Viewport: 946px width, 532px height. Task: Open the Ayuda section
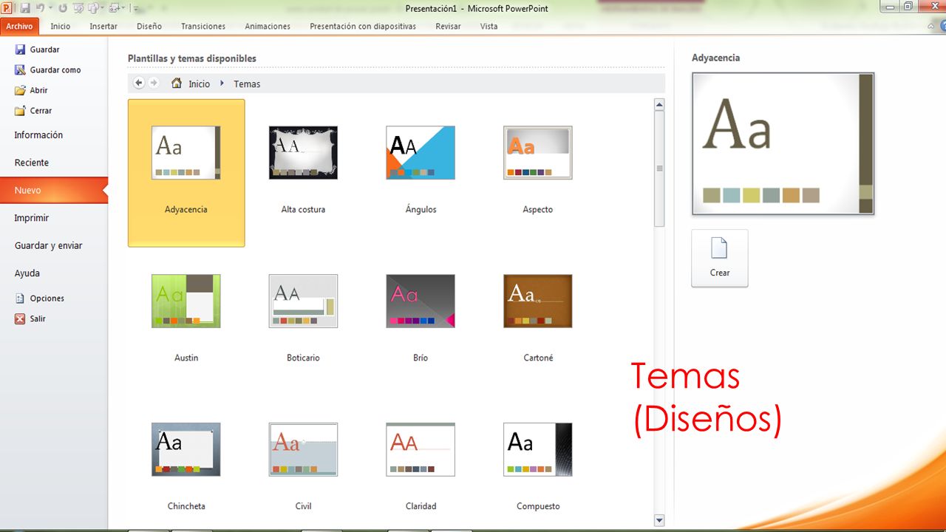click(54, 273)
